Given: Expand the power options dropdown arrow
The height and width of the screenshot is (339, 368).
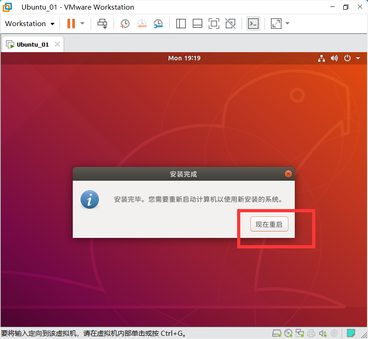Looking at the screenshot, I should pos(82,23).
